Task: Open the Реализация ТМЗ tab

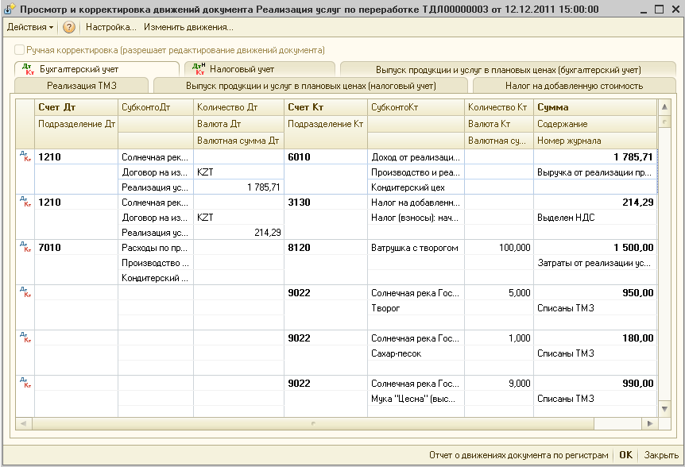Action: 80,85
